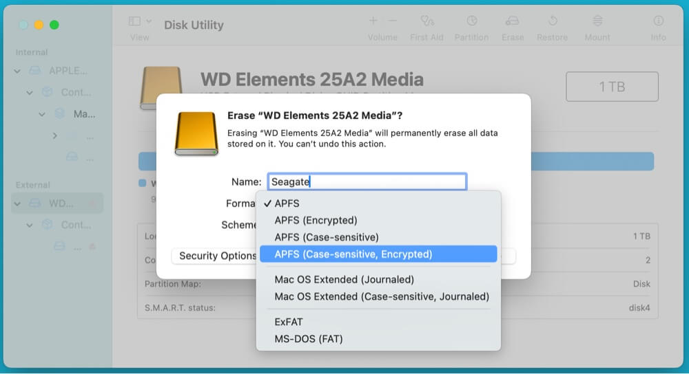
Task: Open the View dropdown chevron
Action: pos(149,21)
